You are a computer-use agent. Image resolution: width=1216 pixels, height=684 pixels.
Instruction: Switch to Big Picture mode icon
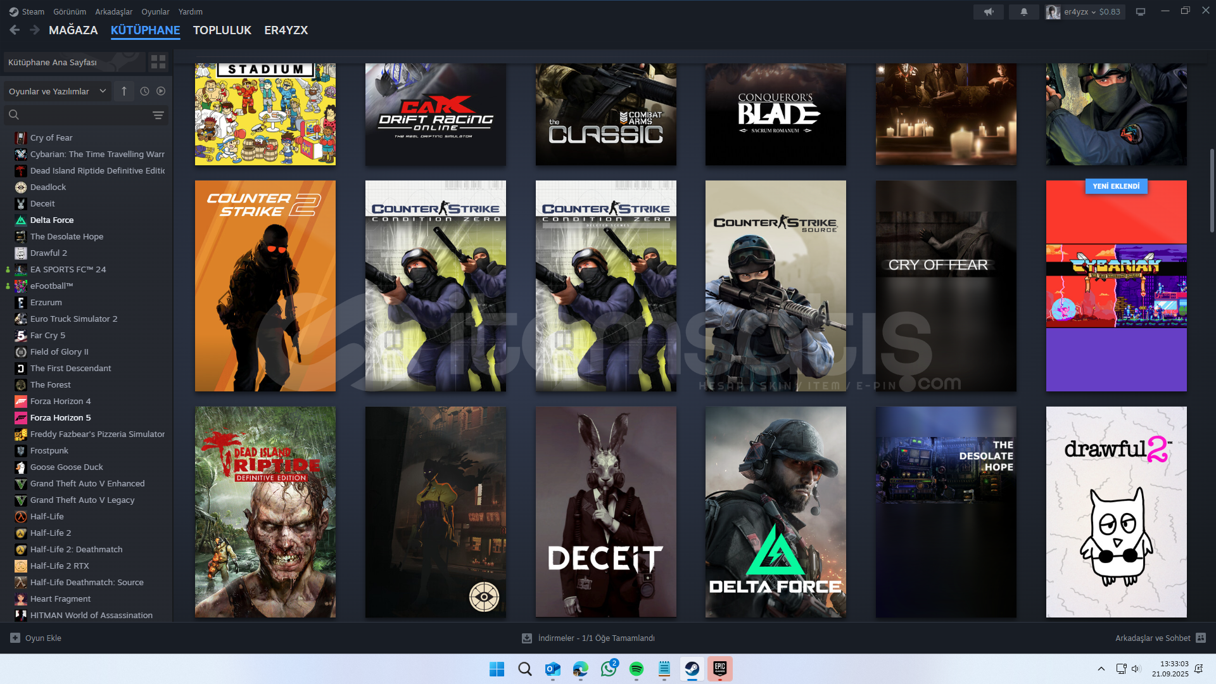pos(1141,11)
